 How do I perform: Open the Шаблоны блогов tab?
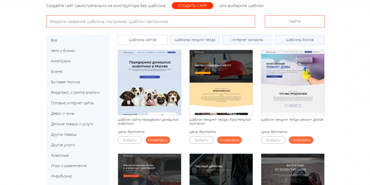point(299,40)
